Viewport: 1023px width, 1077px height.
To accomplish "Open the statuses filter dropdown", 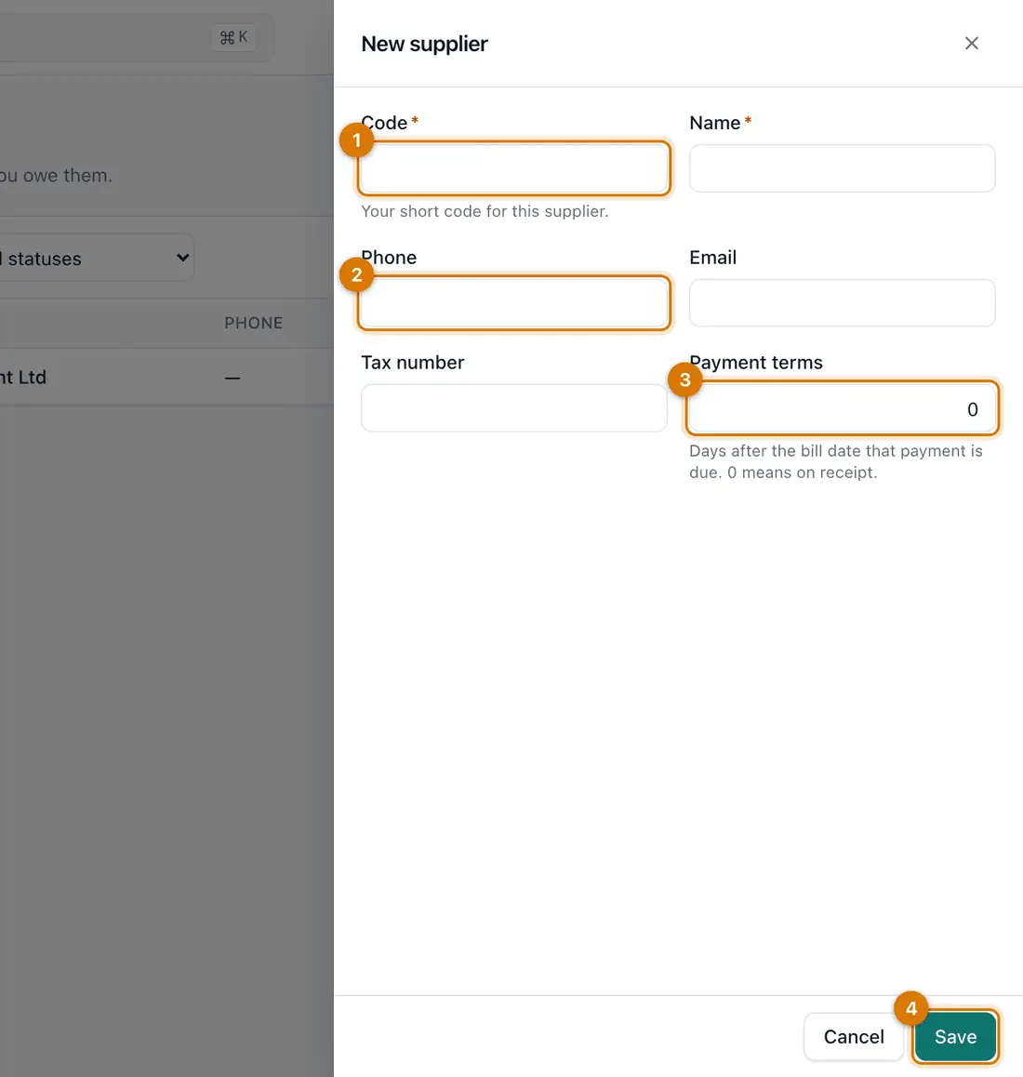I will click(96, 258).
